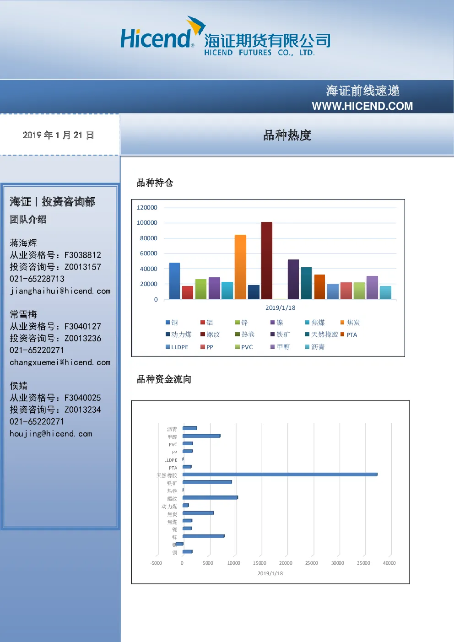The height and width of the screenshot is (642, 454).
Task: Click the 品种资金流向 section title
Action: [164, 379]
